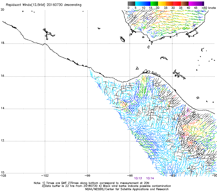Image resolution: width=217 pixels, height=191 pixels.
Task: Click the longitude axis label "-99"
Action: [87, 176]
